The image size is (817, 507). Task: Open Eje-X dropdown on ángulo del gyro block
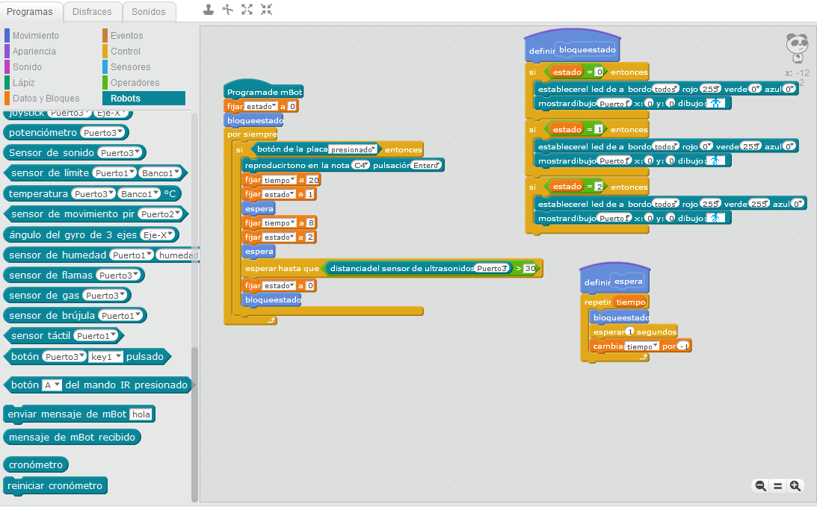(x=158, y=234)
